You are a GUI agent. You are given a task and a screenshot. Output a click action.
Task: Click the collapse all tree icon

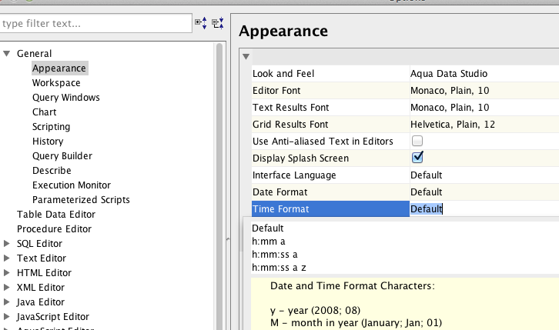[x=218, y=23]
